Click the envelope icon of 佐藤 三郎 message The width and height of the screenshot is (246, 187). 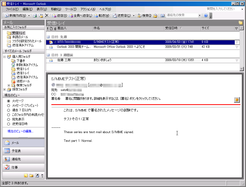(51, 60)
